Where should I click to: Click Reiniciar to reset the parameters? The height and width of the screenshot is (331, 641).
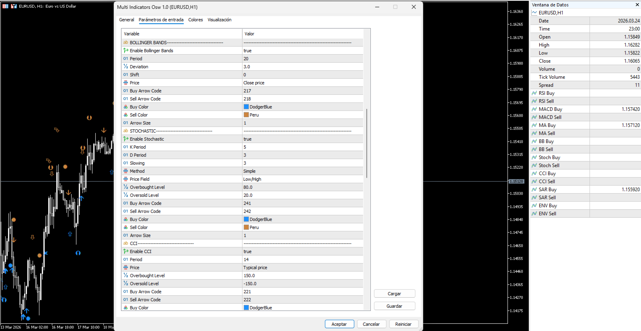pos(403,324)
